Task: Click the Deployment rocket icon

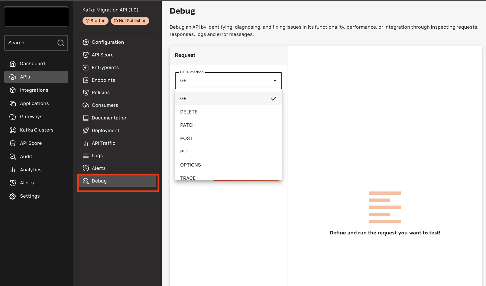Action: coord(86,131)
